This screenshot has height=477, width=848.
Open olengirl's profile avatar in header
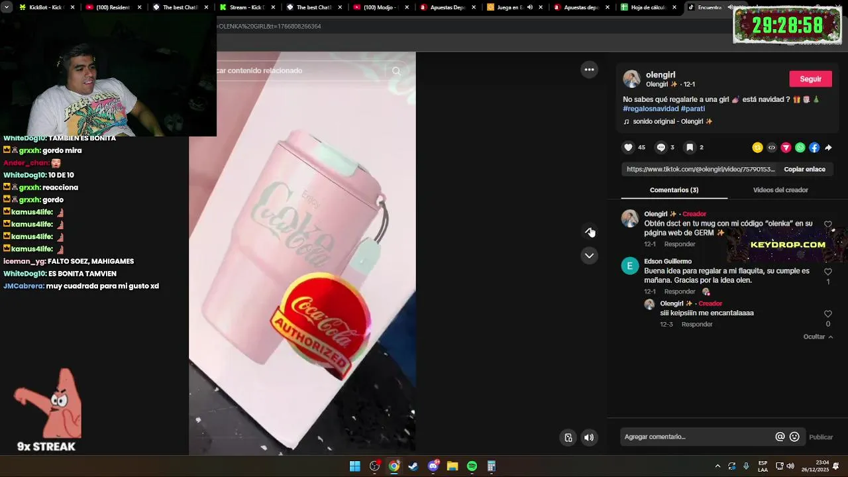pyautogui.click(x=631, y=79)
